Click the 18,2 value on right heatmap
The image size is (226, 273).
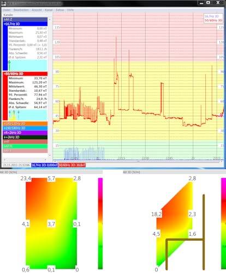[156, 214]
